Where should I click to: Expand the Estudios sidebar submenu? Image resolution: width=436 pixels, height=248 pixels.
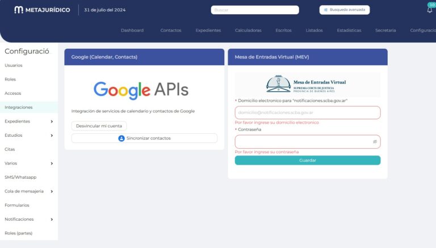(x=52, y=136)
